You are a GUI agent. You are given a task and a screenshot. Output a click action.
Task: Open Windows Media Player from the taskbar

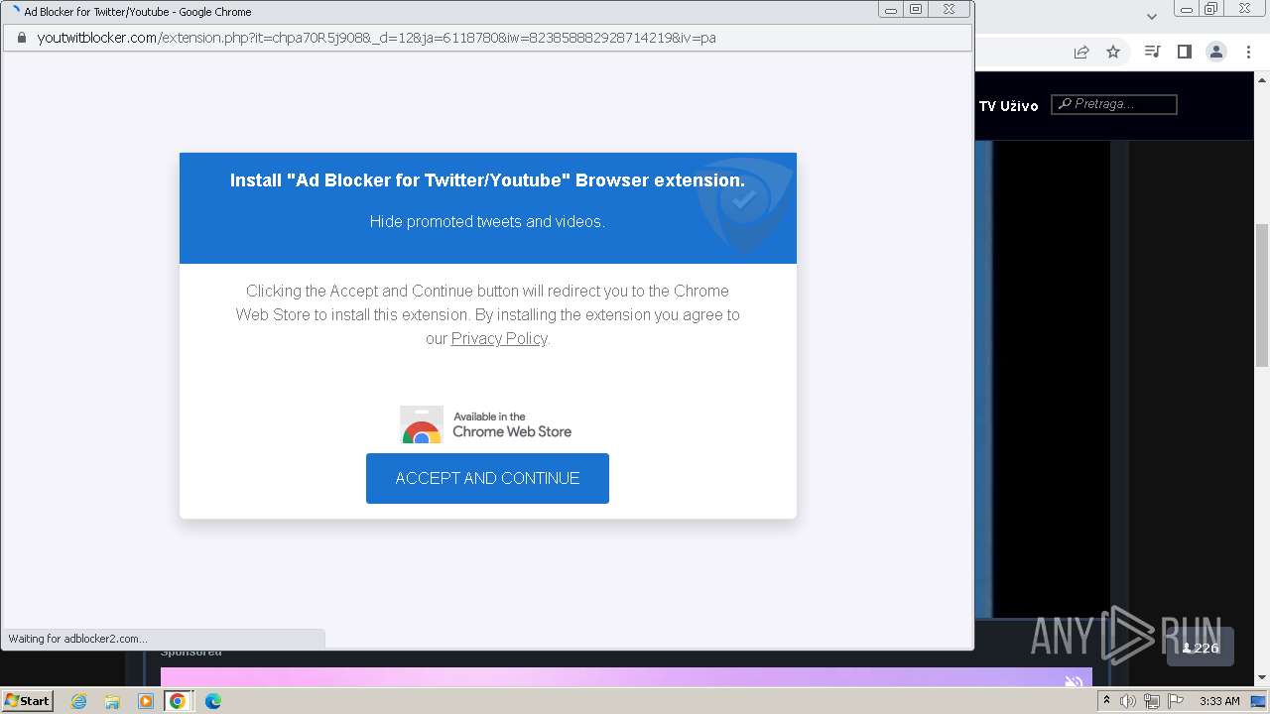click(x=146, y=701)
